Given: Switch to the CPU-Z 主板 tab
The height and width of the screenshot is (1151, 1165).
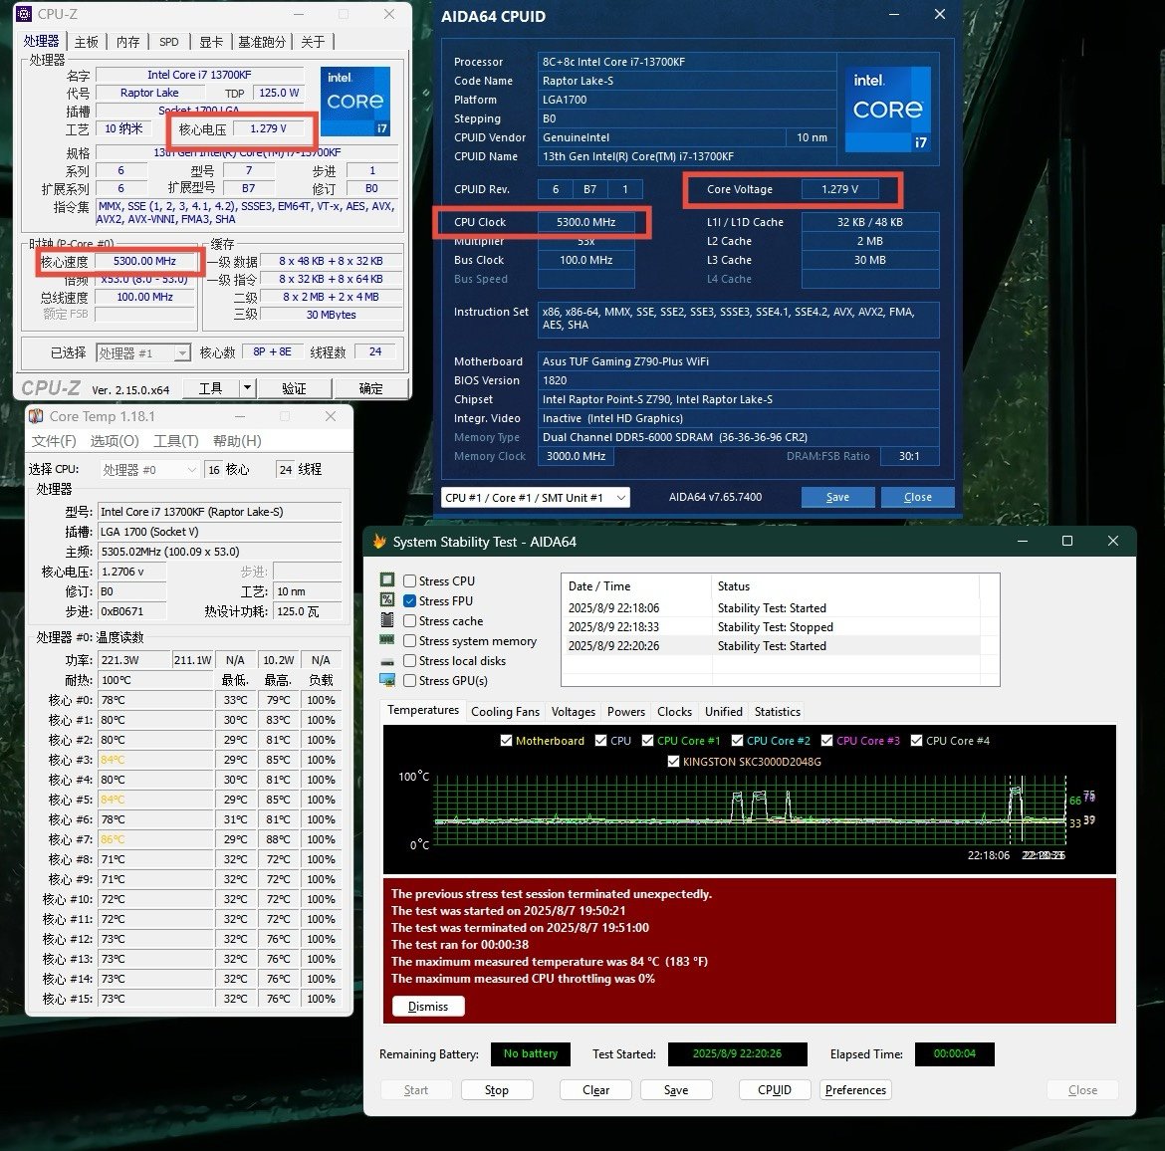Looking at the screenshot, I should [x=87, y=42].
